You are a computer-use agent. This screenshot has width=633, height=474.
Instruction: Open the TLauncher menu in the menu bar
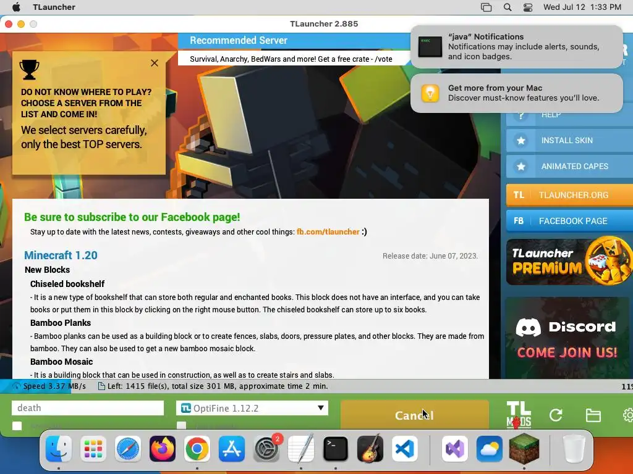[54, 7]
